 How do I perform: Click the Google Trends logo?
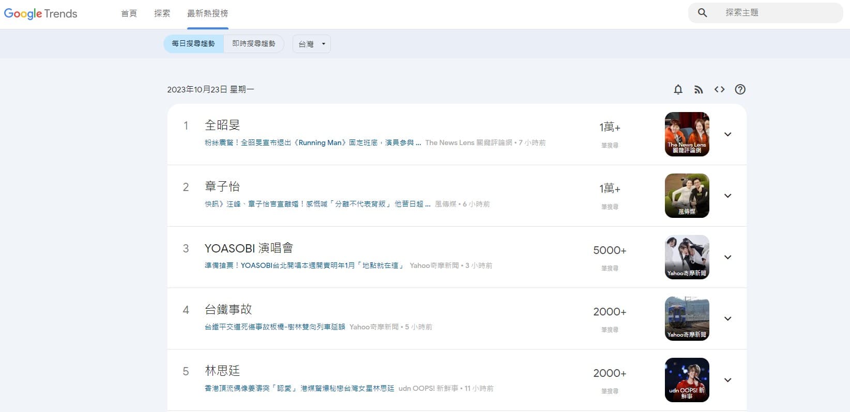(41, 13)
